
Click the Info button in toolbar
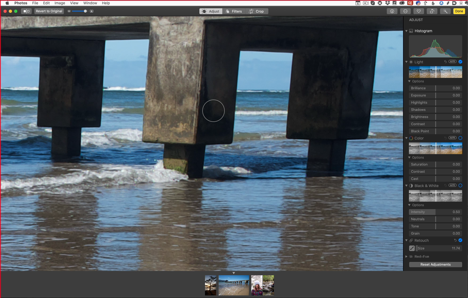click(392, 11)
